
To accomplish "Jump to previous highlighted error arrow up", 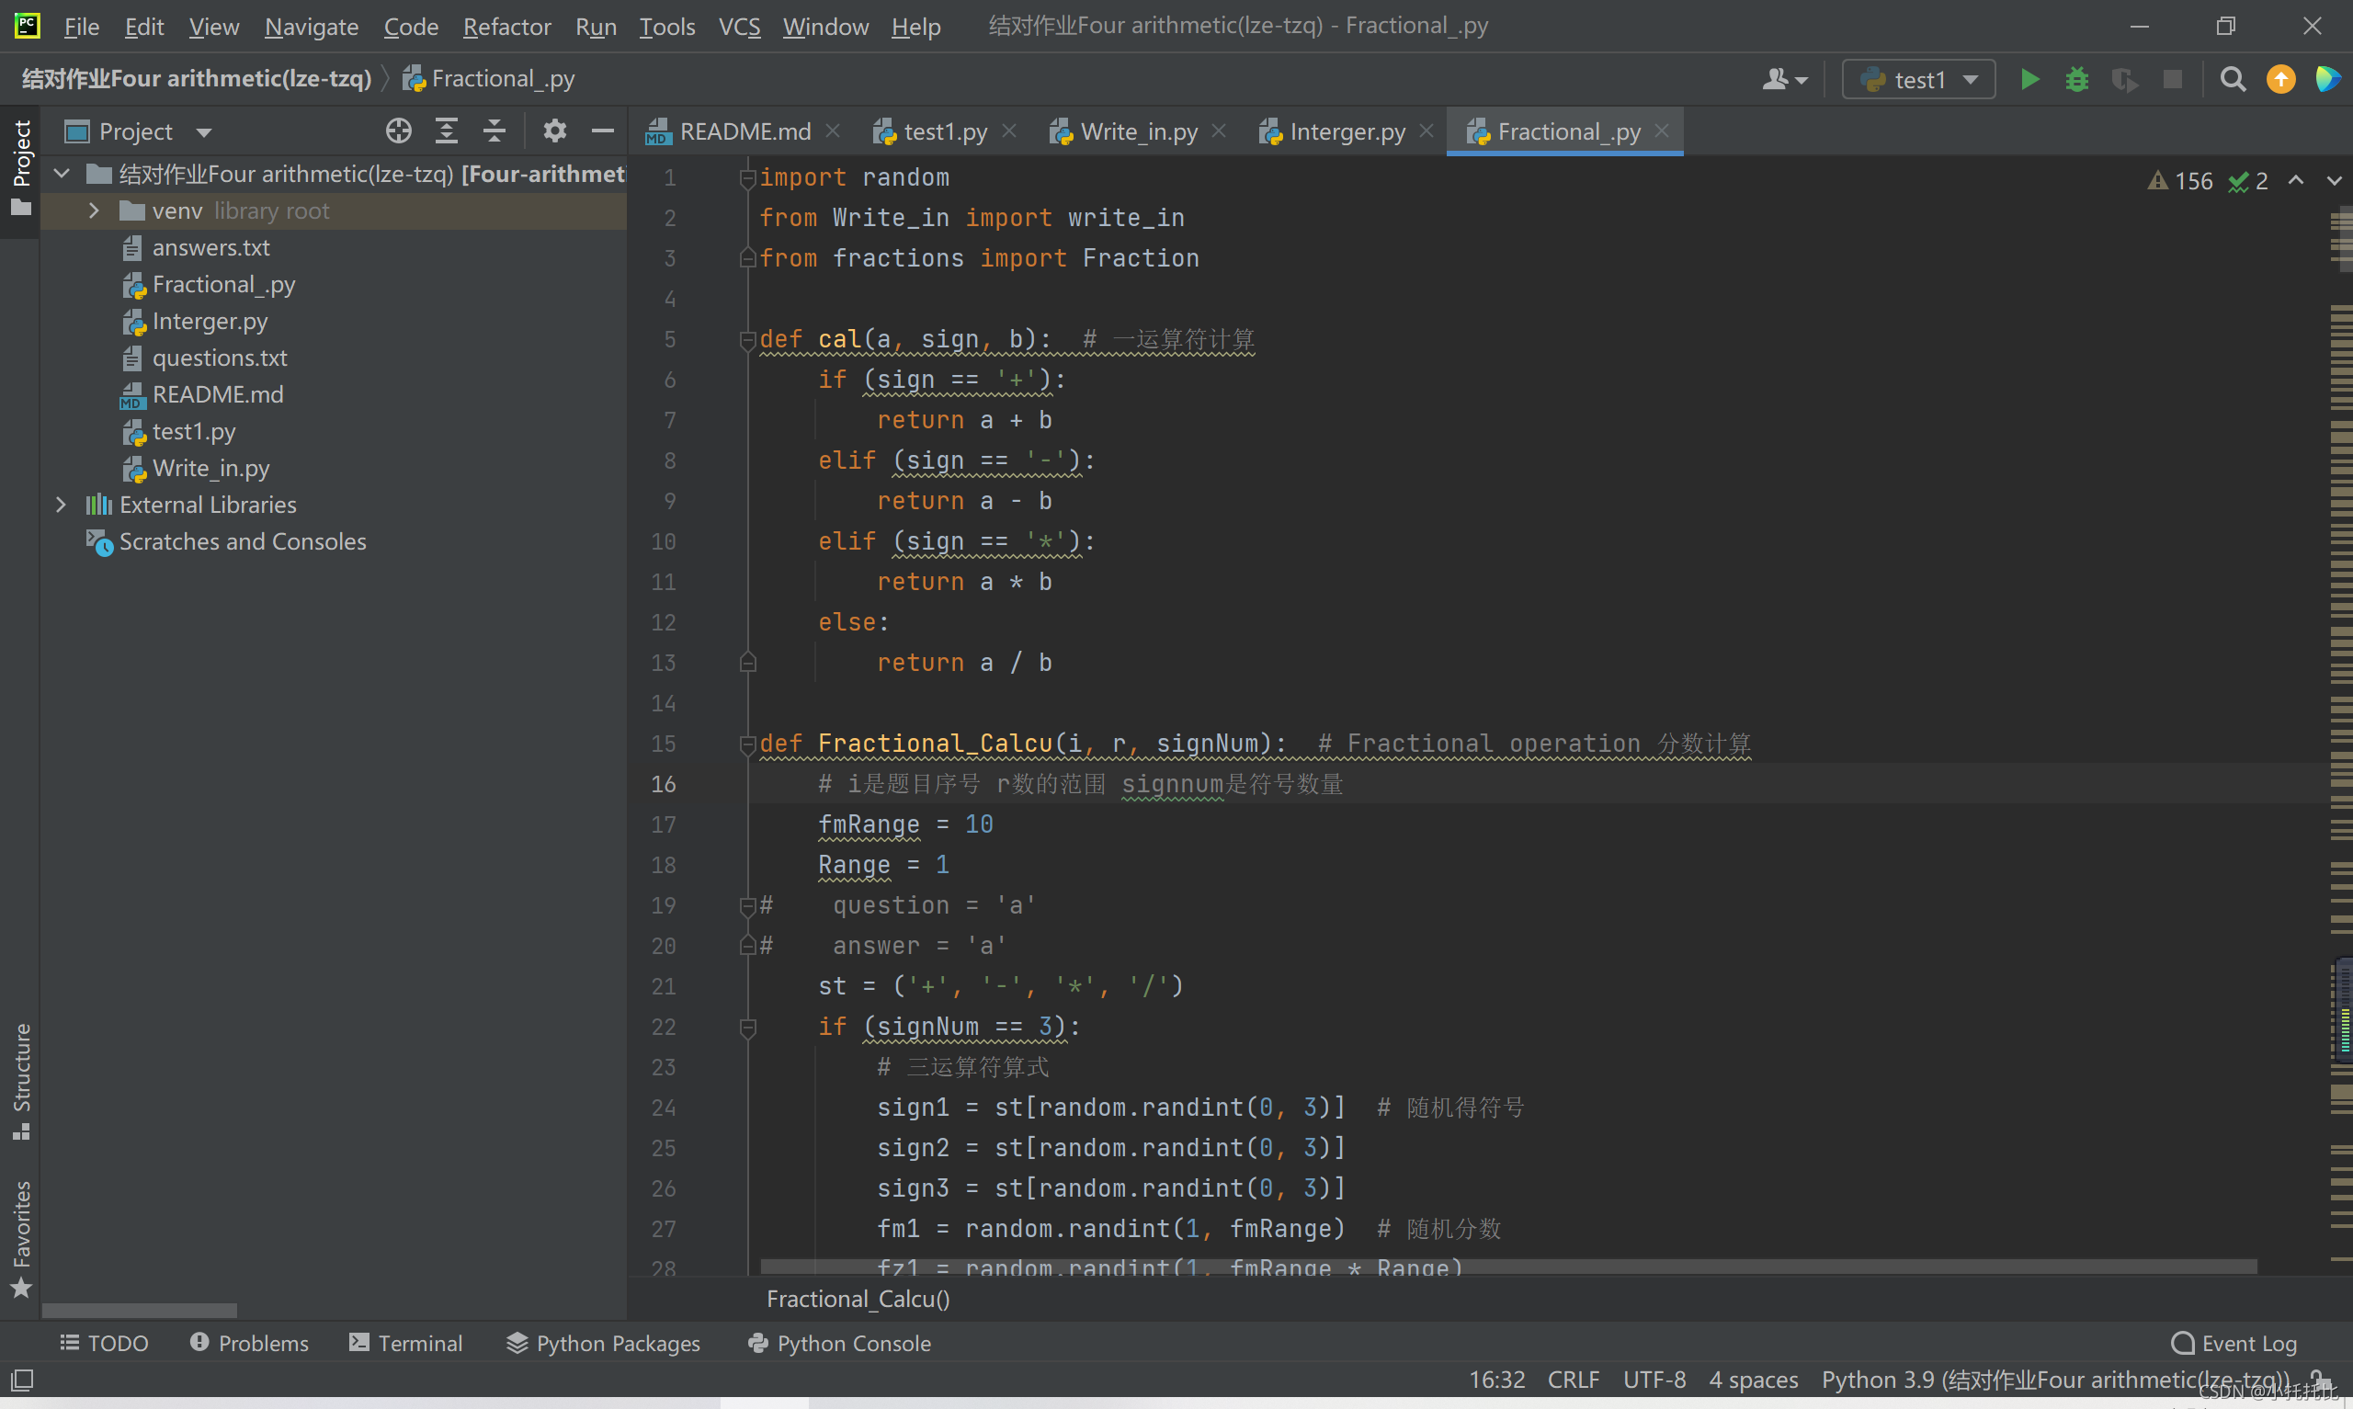I will click(x=2295, y=180).
